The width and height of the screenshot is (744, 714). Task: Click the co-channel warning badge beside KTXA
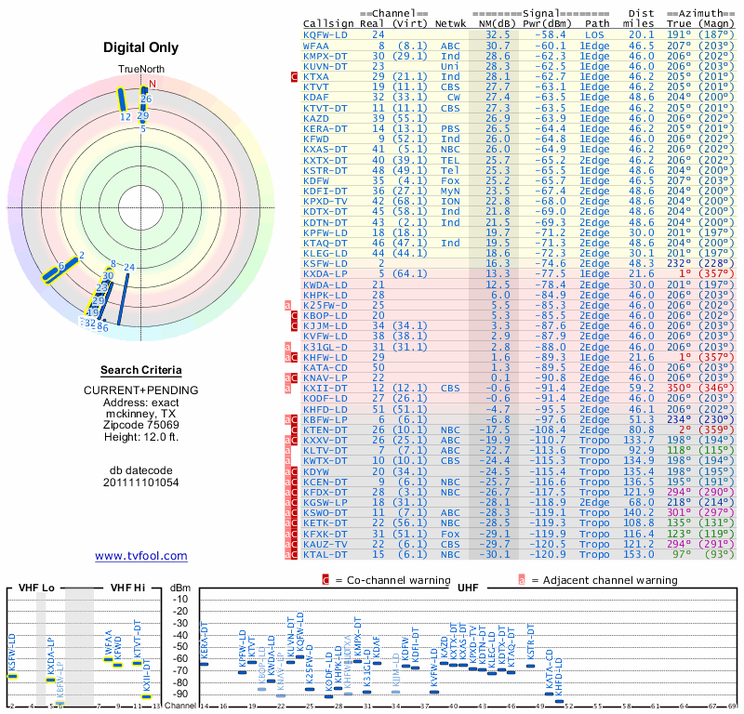[294, 77]
